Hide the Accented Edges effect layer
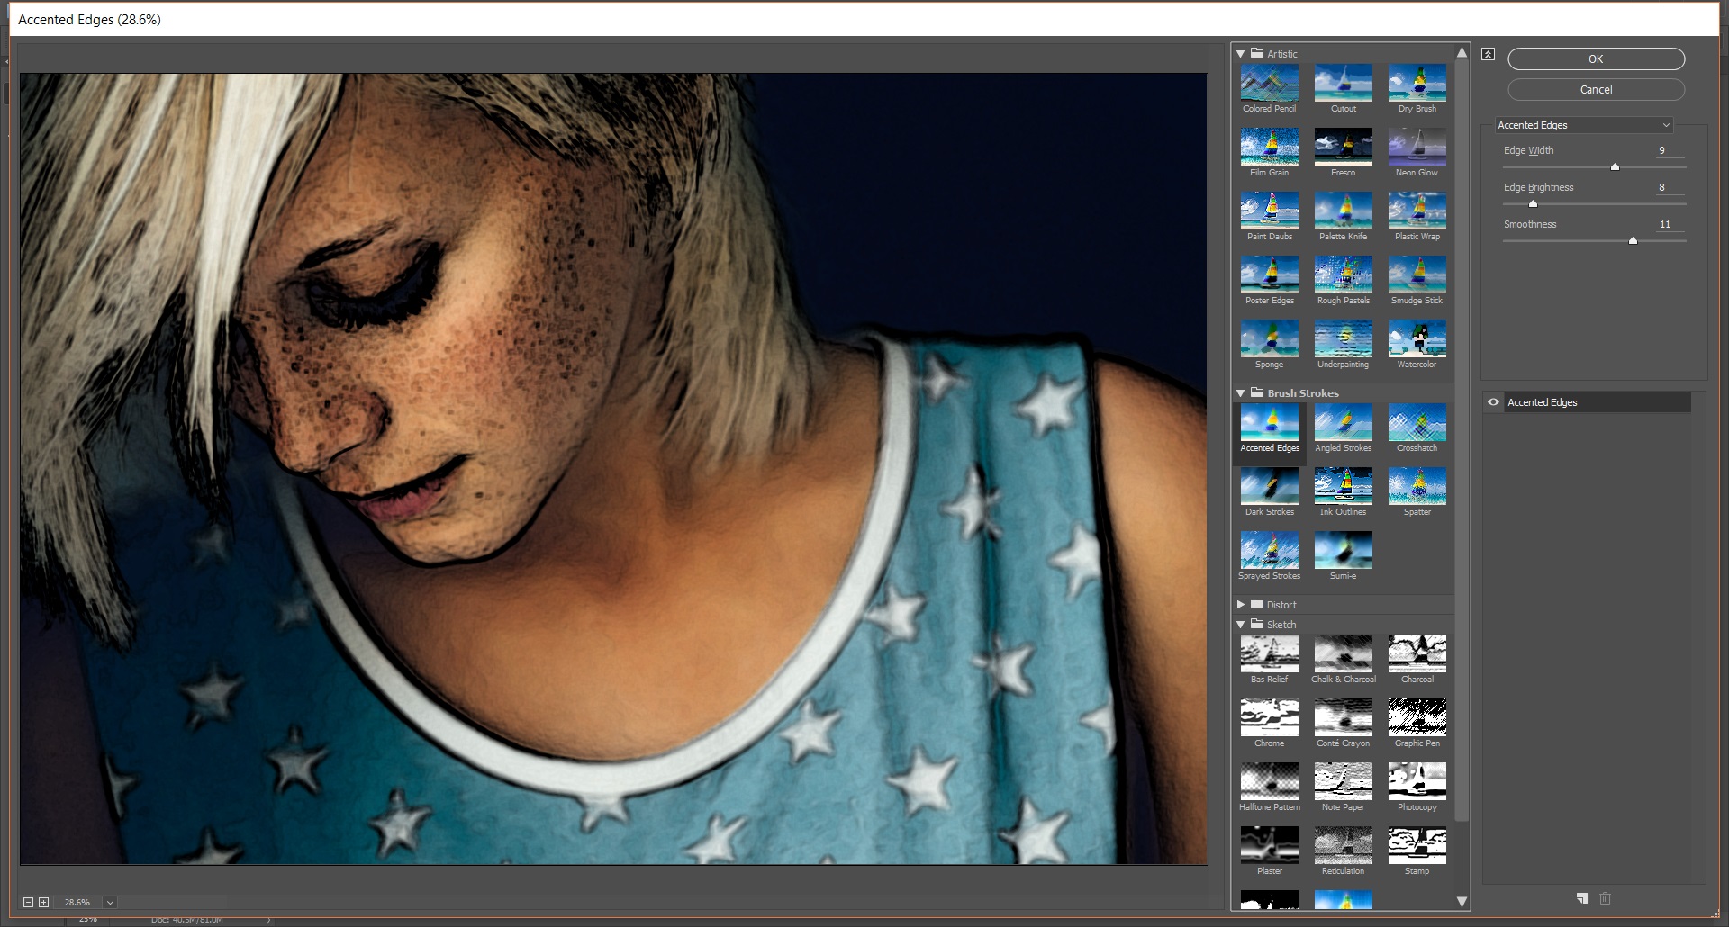Screen dimensions: 1729x927 click(1494, 402)
